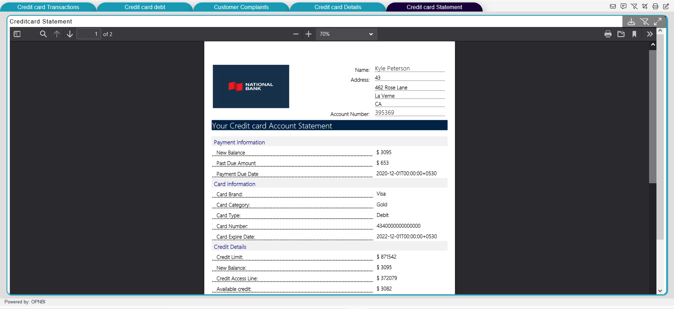Click Credit Access Line value $ 372079
The image size is (674, 309).
coord(387,278)
